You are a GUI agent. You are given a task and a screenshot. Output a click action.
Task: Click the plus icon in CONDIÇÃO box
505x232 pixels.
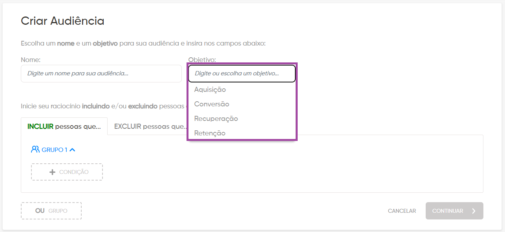[x=52, y=172]
